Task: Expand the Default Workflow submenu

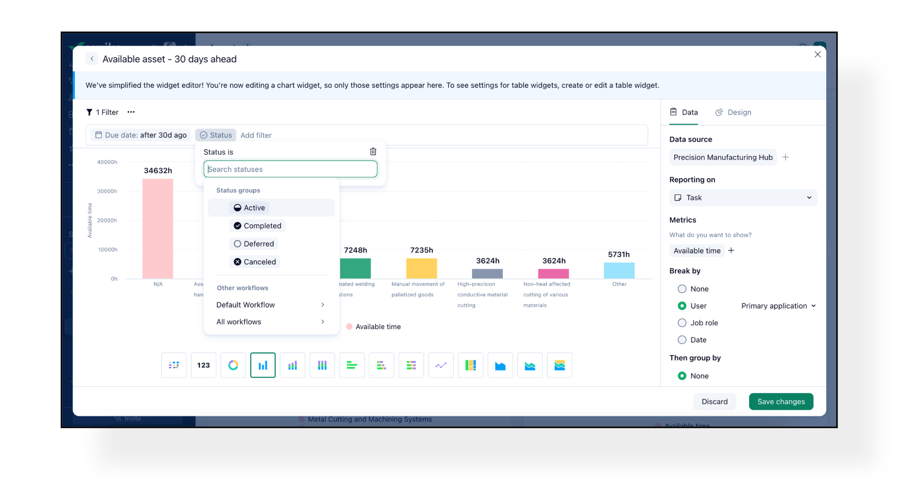Action: pyautogui.click(x=270, y=305)
